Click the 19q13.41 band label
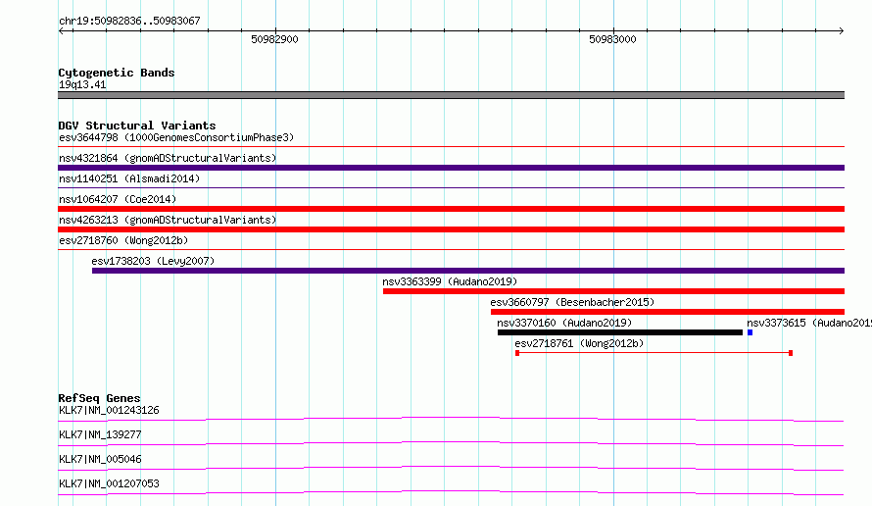Viewport: 872px width, 506px height. pos(82,84)
